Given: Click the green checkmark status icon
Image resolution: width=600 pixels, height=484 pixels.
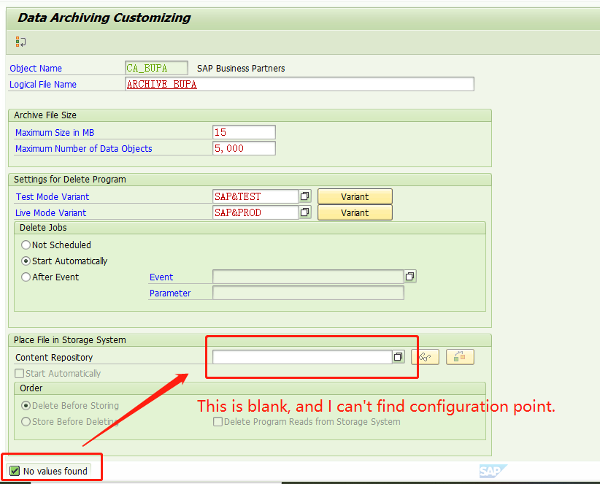Looking at the screenshot, I should (15, 471).
